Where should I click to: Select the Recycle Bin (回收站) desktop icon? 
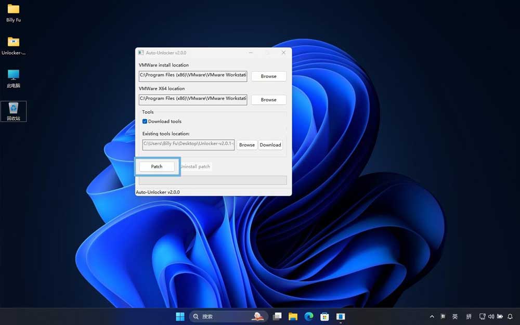(14, 109)
